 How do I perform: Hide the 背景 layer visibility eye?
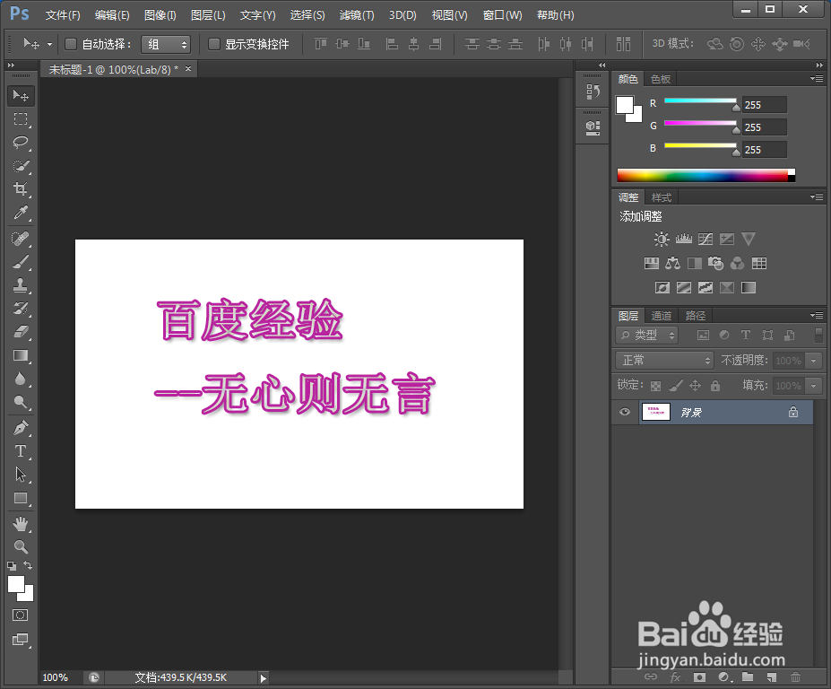[x=625, y=412]
